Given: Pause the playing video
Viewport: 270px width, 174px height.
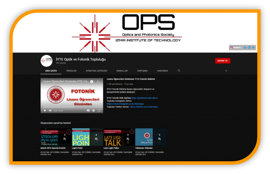Looking at the screenshot, I should [45, 110].
